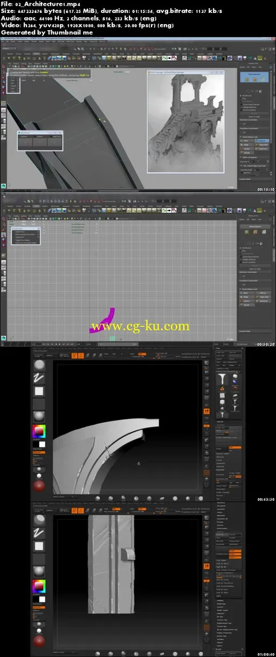276x657 pixels.
Task: Open brush sphere thumbnail in 00:45:30 ZBrush frame
Action: pos(39,365)
